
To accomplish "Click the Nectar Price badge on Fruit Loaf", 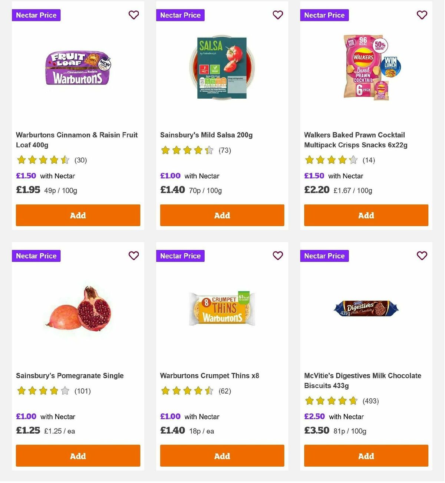I will coord(36,15).
